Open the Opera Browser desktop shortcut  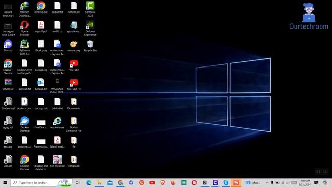(x=24, y=28)
